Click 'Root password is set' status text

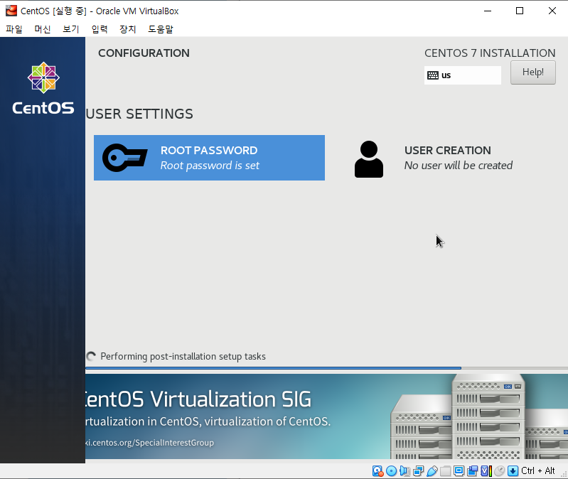210,166
